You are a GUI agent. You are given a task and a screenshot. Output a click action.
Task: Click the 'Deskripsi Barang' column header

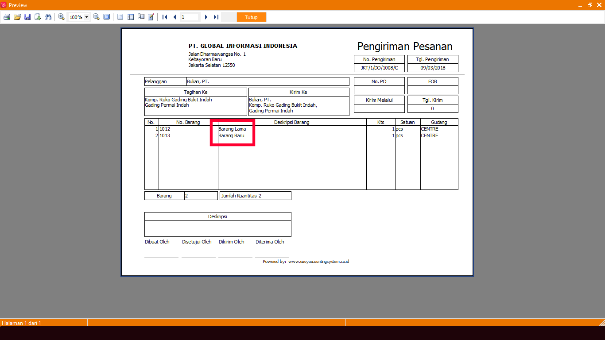tap(291, 122)
